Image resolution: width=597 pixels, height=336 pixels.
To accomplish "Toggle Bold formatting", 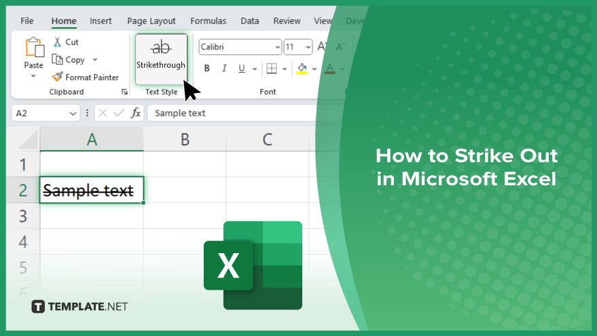I will tap(206, 69).
